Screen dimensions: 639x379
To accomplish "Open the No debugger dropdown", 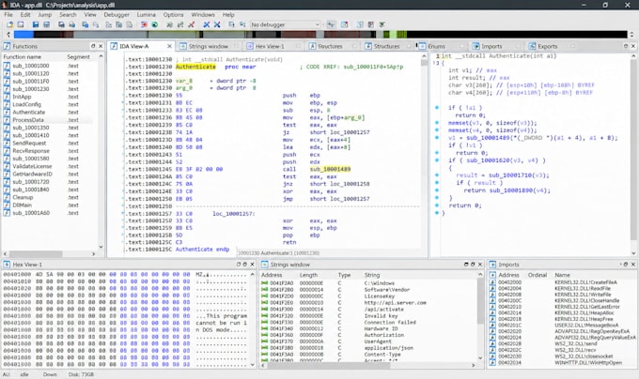I will pos(285,24).
